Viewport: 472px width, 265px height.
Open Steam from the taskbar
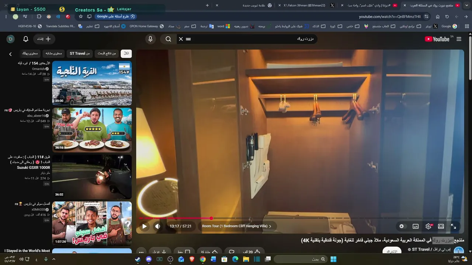[138, 259]
